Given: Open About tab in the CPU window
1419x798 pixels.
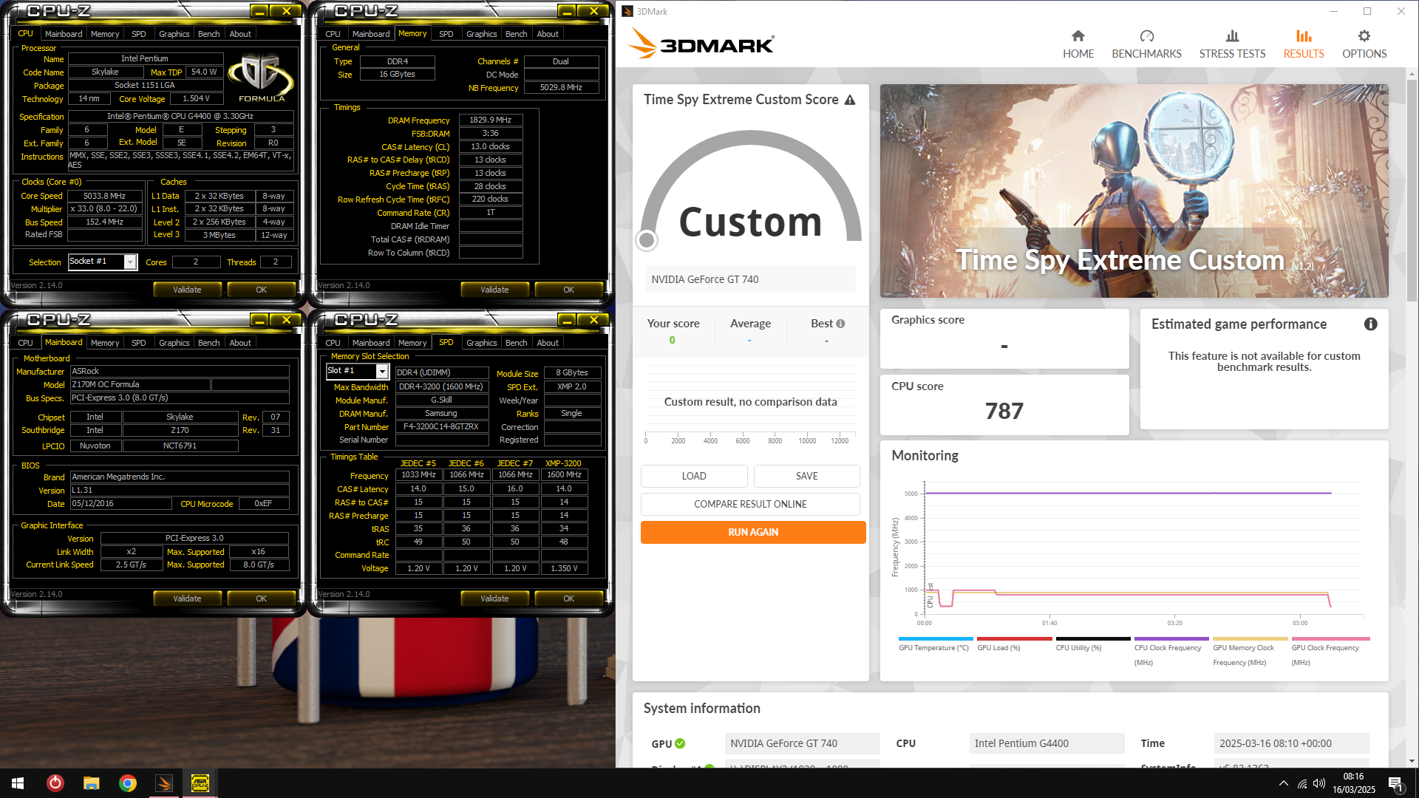Looking at the screenshot, I should [x=240, y=34].
